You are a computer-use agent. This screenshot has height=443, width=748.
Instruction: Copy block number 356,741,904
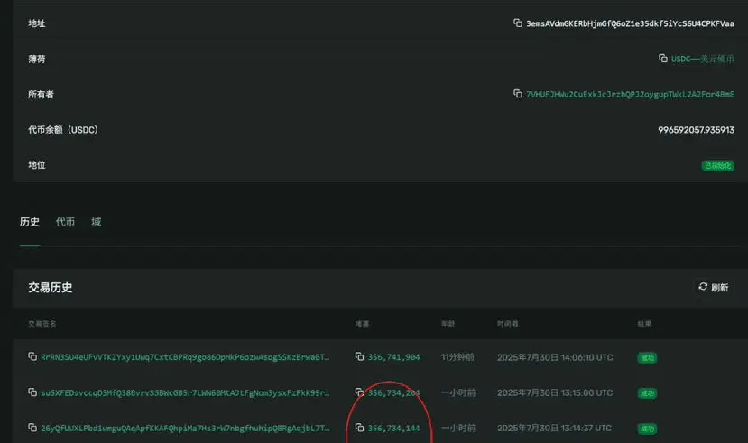point(360,356)
